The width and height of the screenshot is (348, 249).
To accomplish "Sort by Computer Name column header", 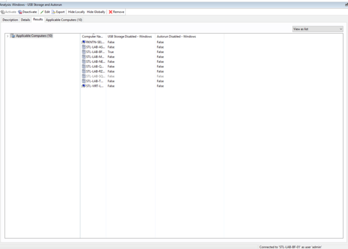I will click(x=92, y=36).
